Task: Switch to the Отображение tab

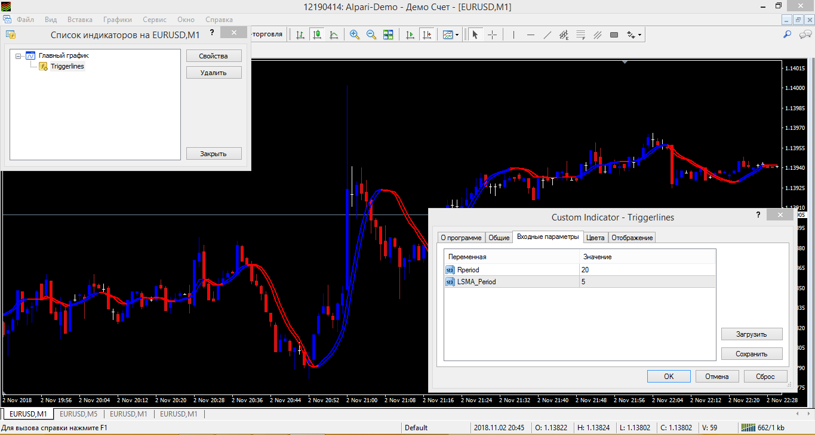Action: tap(632, 237)
